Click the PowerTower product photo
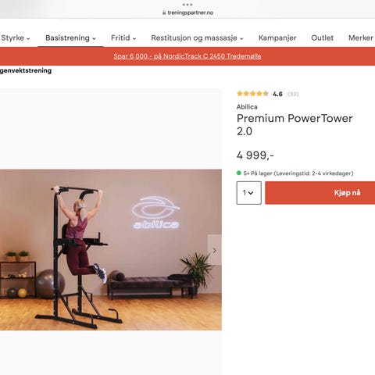Viewport: 375px width, 375px height. [x=111, y=250]
